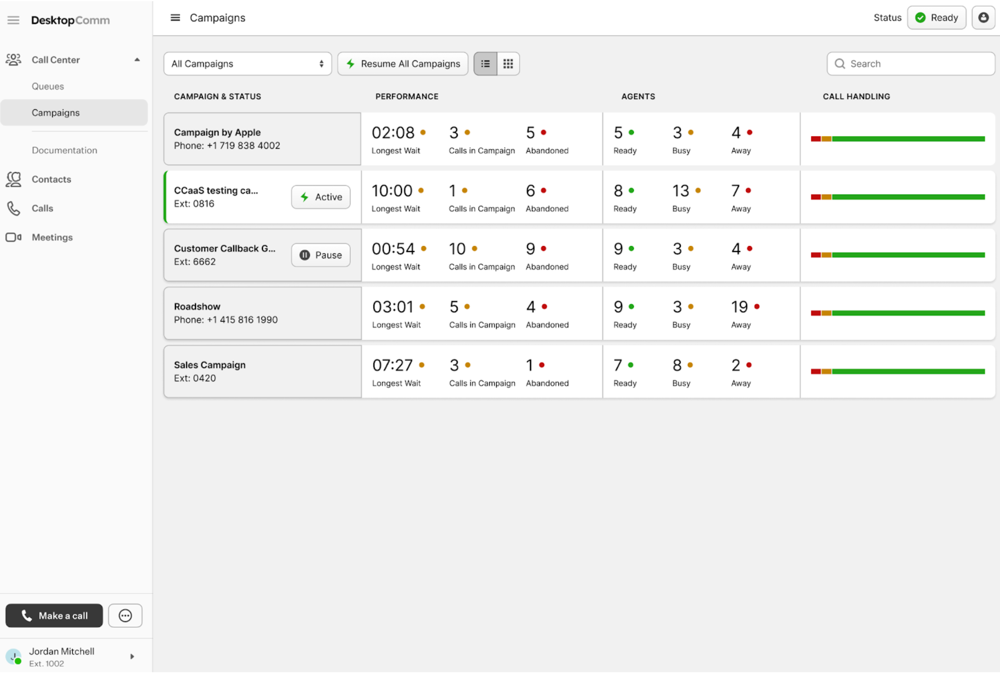Open Documentation in the sidebar

[x=64, y=150]
